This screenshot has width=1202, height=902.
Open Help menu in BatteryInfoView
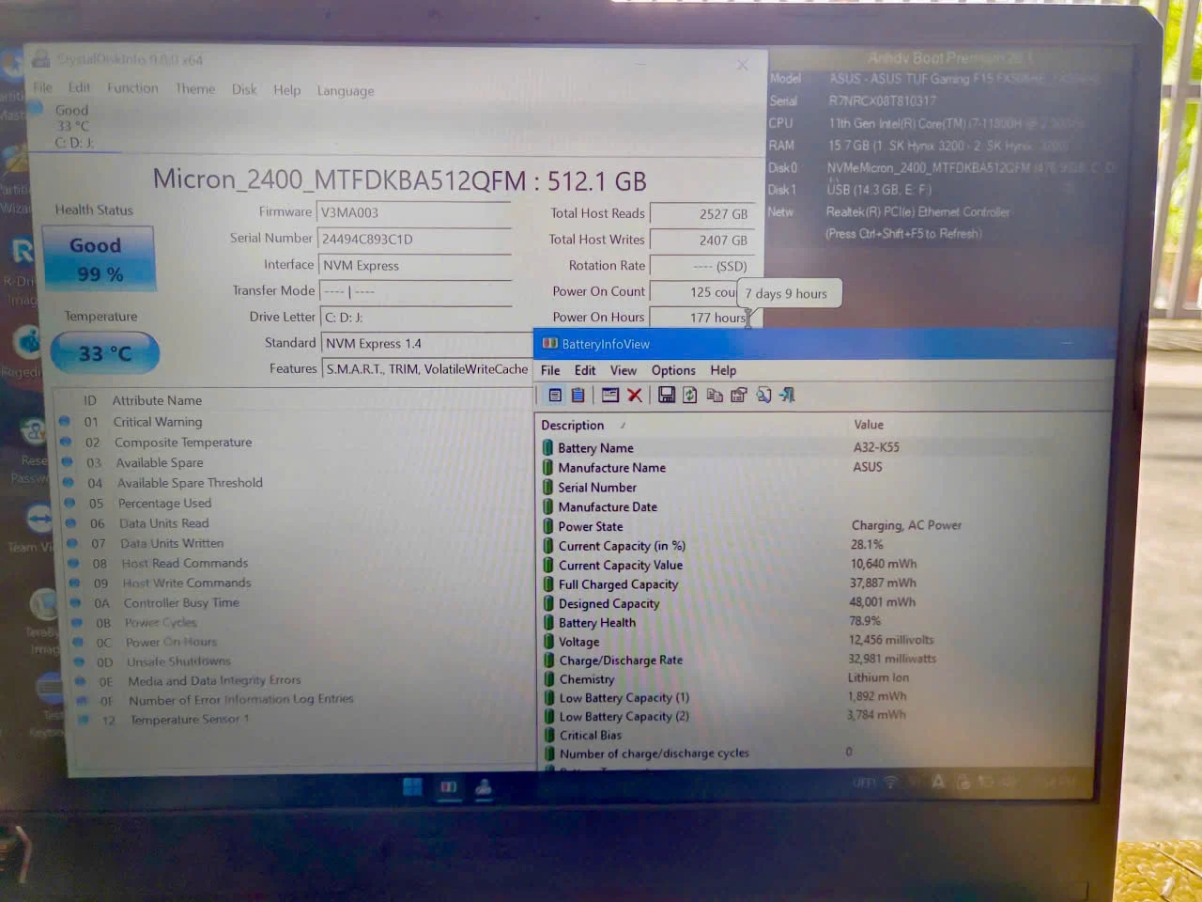tap(723, 370)
